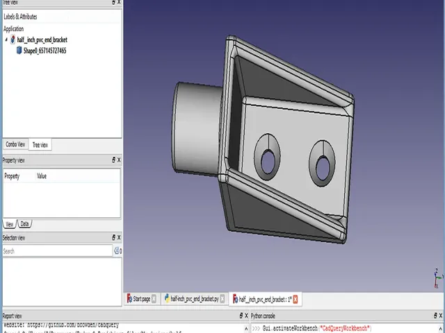Image resolution: width=445 pixels, height=333 pixels.
Task: Close the half_inch_pvc_end_bracket : 1 tab
Action: coord(296,299)
